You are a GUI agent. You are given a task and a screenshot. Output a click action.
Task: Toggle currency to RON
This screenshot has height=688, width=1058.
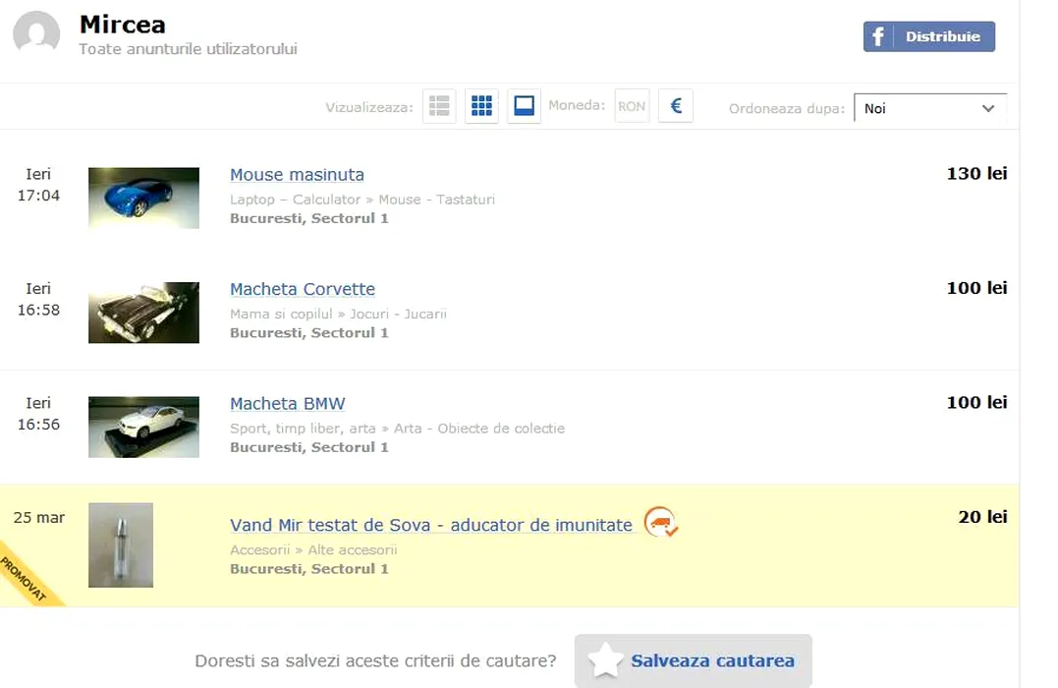point(632,106)
